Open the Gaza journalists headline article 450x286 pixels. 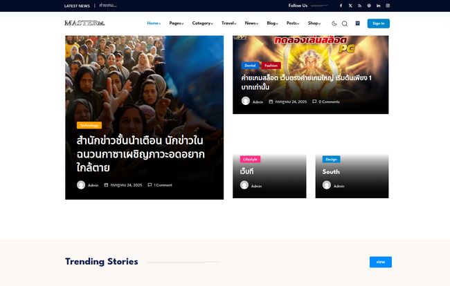point(141,154)
